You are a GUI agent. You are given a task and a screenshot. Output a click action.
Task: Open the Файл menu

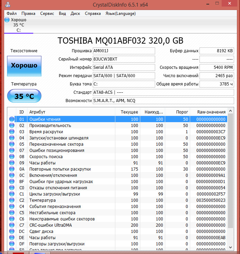[x=11, y=13]
